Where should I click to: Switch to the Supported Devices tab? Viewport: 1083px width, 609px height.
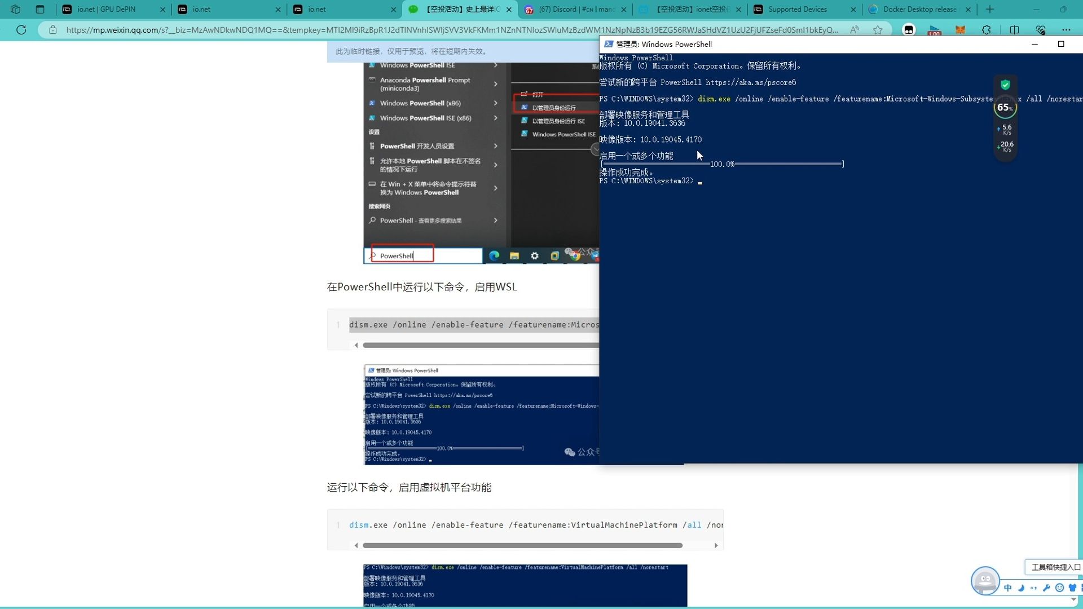tap(797, 9)
